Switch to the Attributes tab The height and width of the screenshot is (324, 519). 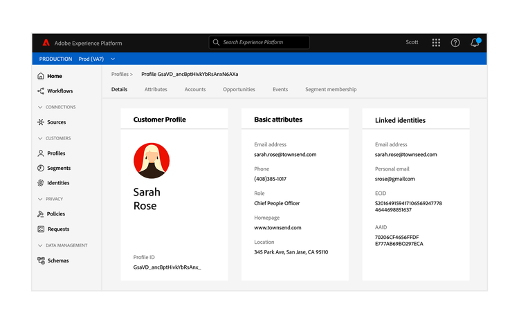[156, 89]
